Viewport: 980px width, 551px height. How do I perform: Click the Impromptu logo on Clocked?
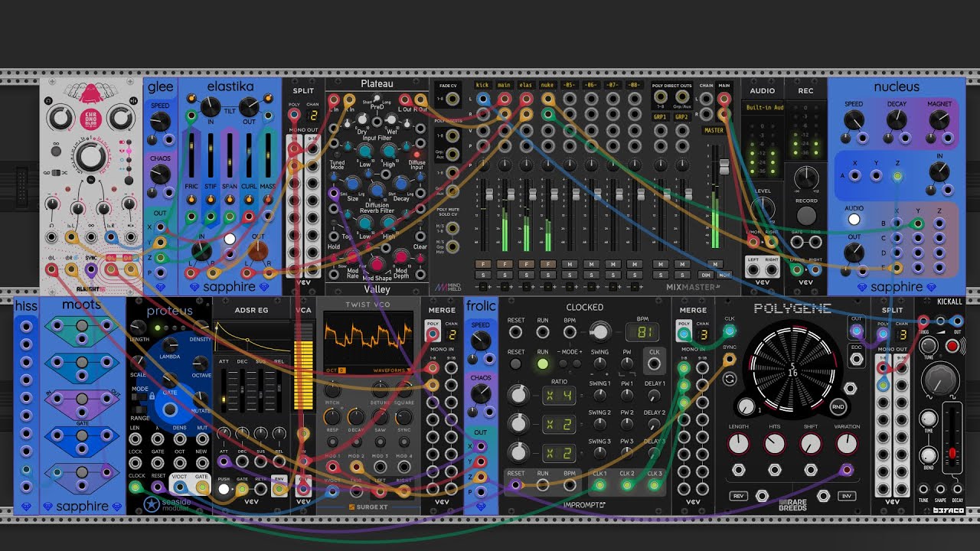tap(584, 505)
